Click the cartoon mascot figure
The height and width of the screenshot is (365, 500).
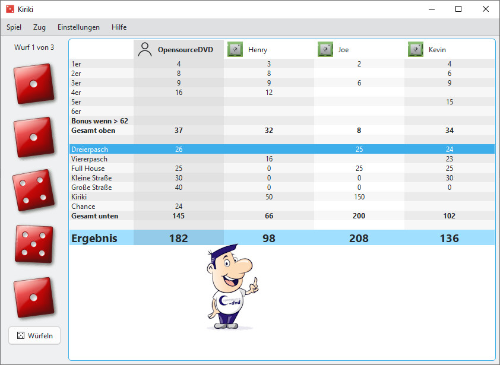230,286
